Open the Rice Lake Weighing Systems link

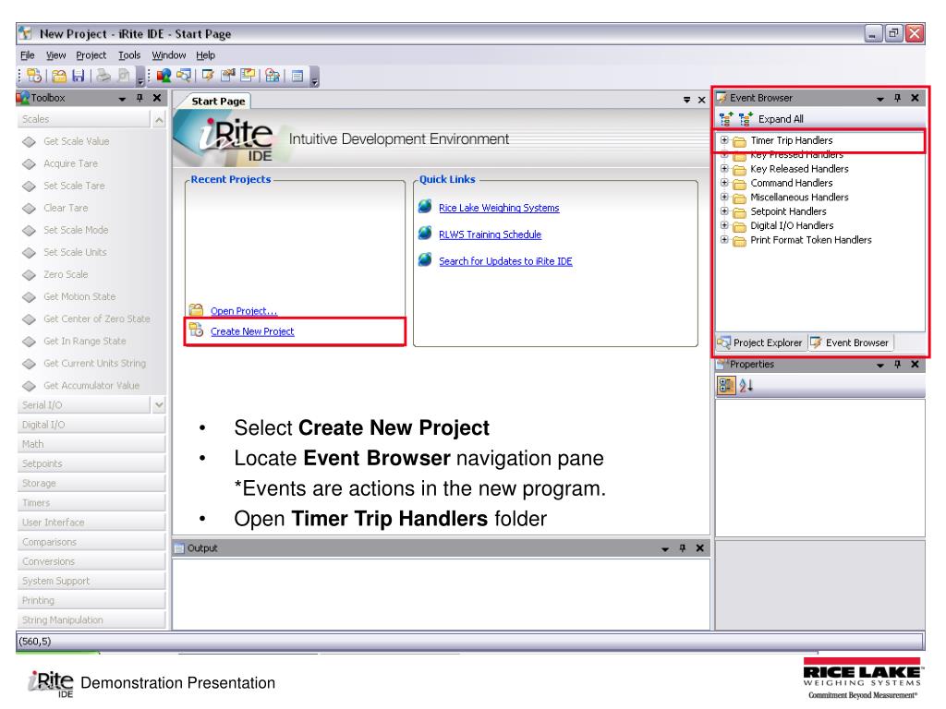click(x=499, y=208)
